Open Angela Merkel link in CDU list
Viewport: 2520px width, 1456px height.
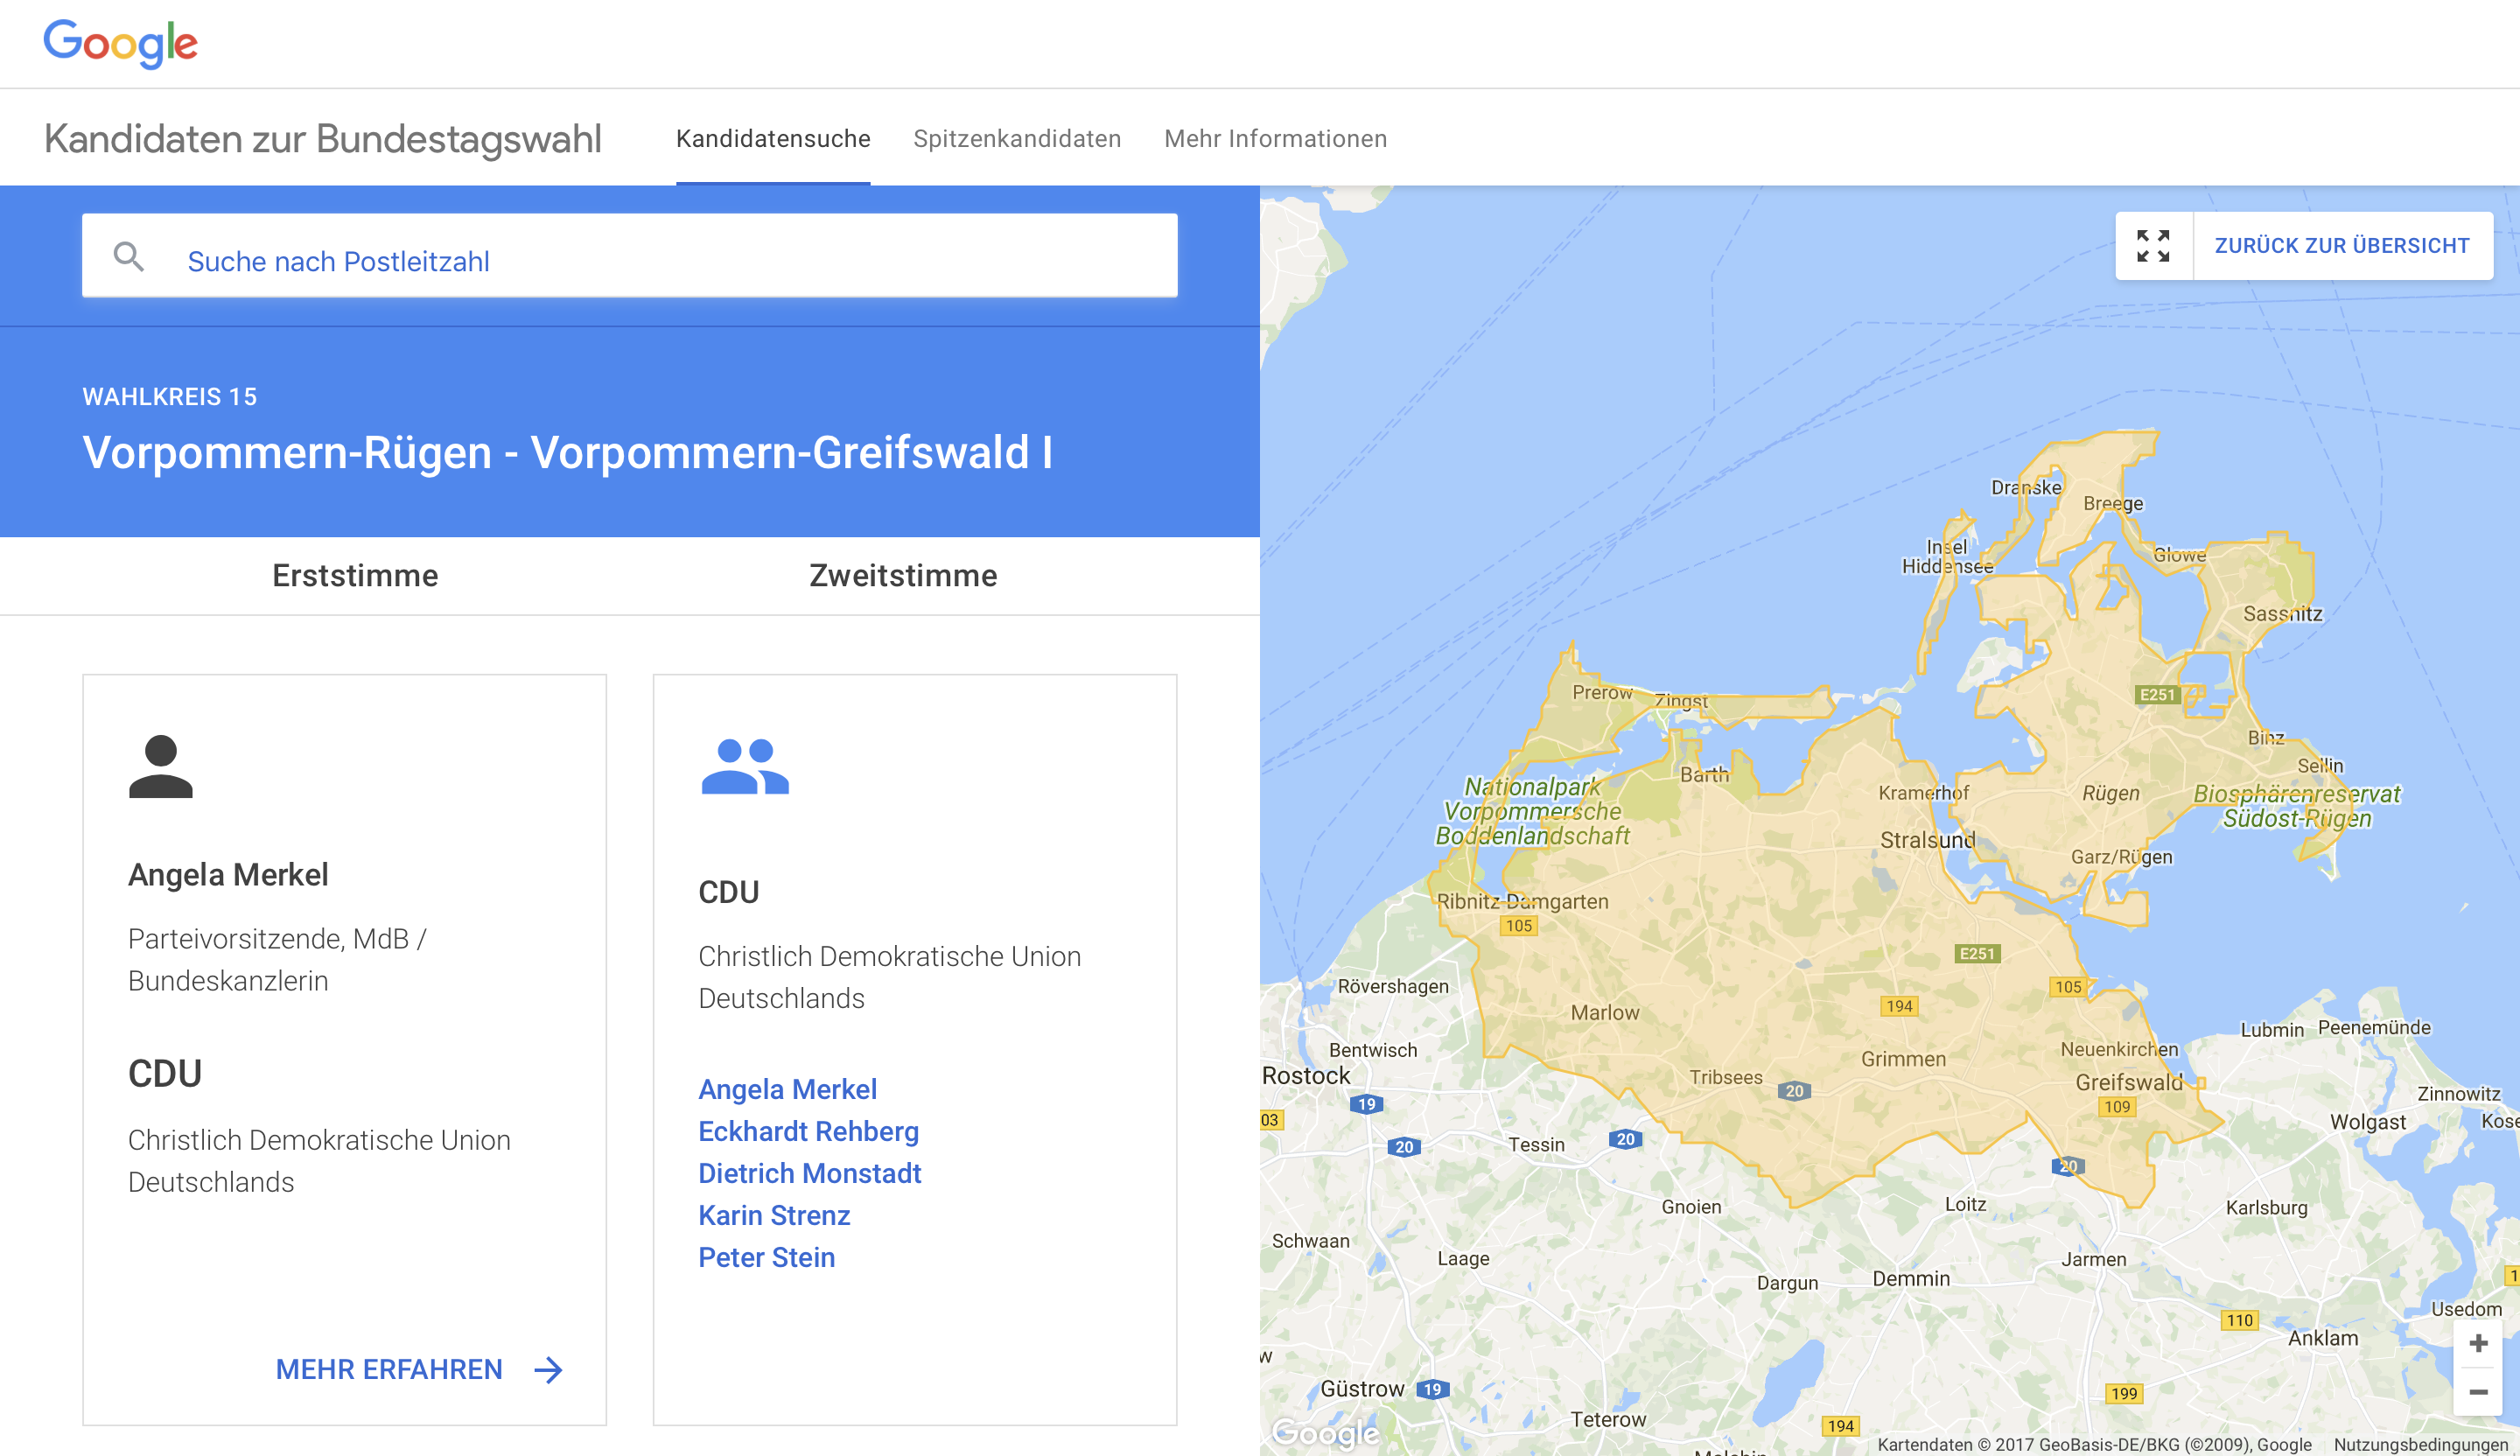[787, 1089]
